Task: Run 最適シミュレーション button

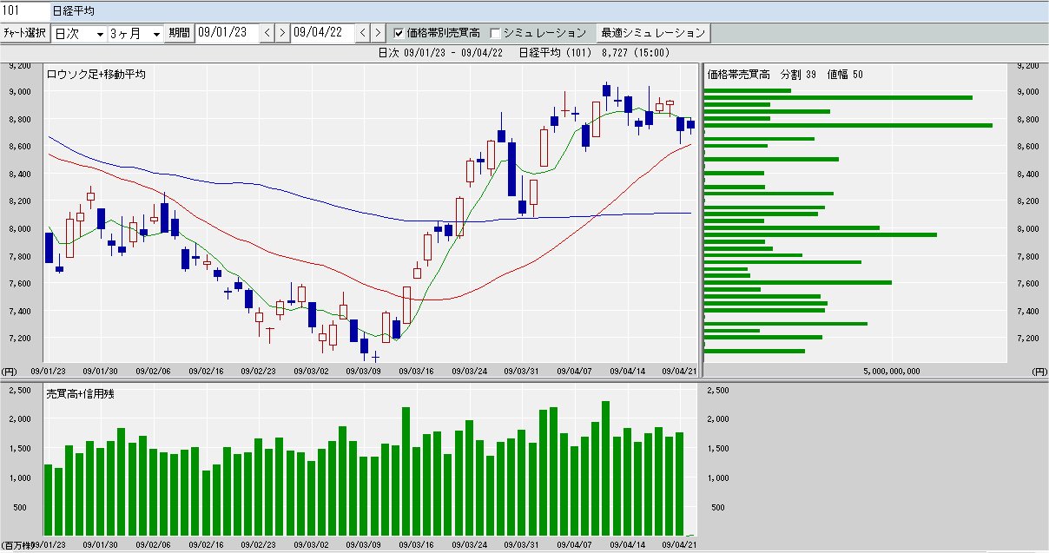Action: pos(654,33)
